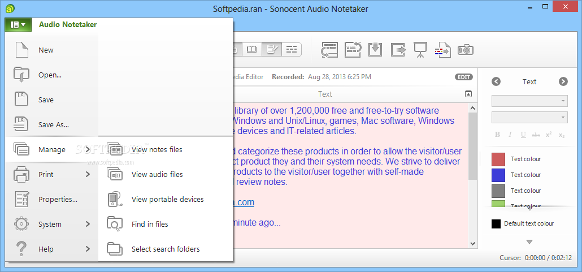582x272 pixels.
Task: Click the EDIT button beside Recorded date
Action: [x=464, y=77]
